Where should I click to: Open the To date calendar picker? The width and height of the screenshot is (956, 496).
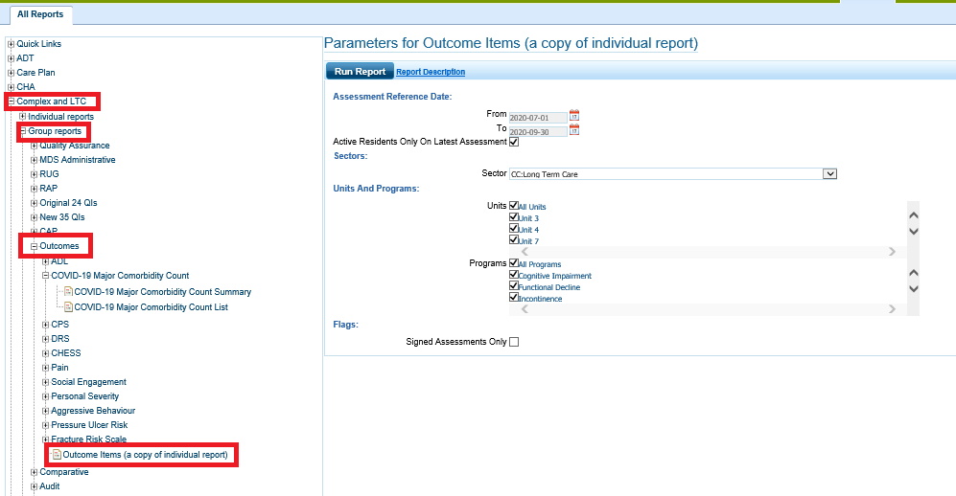(574, 130)
